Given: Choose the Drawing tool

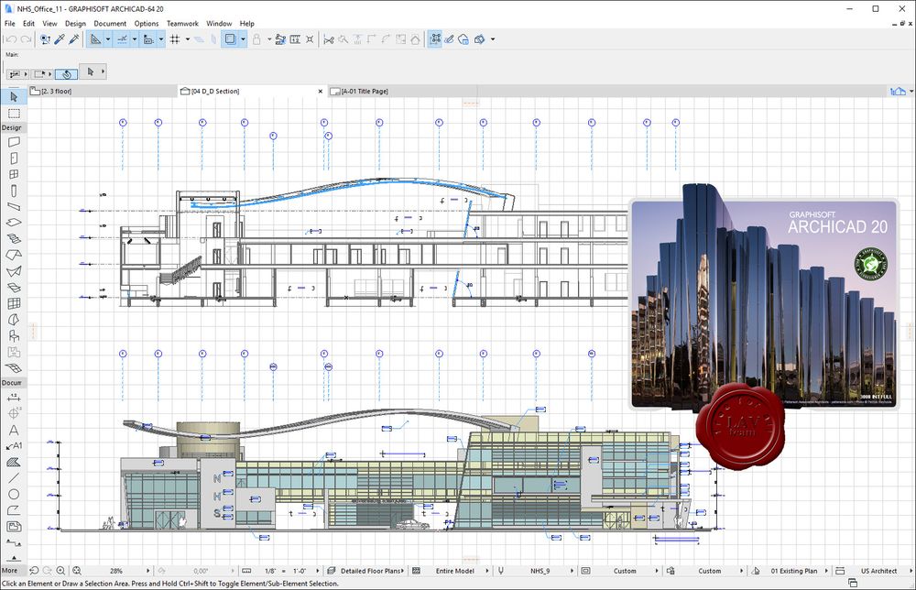Looking at the screenshot, I should point(14,526).
